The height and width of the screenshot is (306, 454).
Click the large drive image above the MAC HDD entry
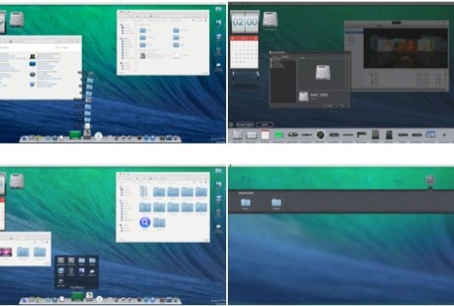click(322, 72)
